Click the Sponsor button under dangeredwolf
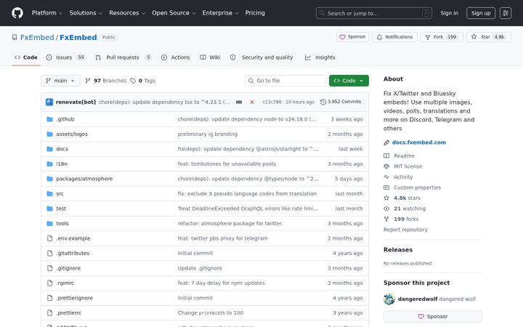This screenshot has width=523, height=327. [x=433, y=316]
